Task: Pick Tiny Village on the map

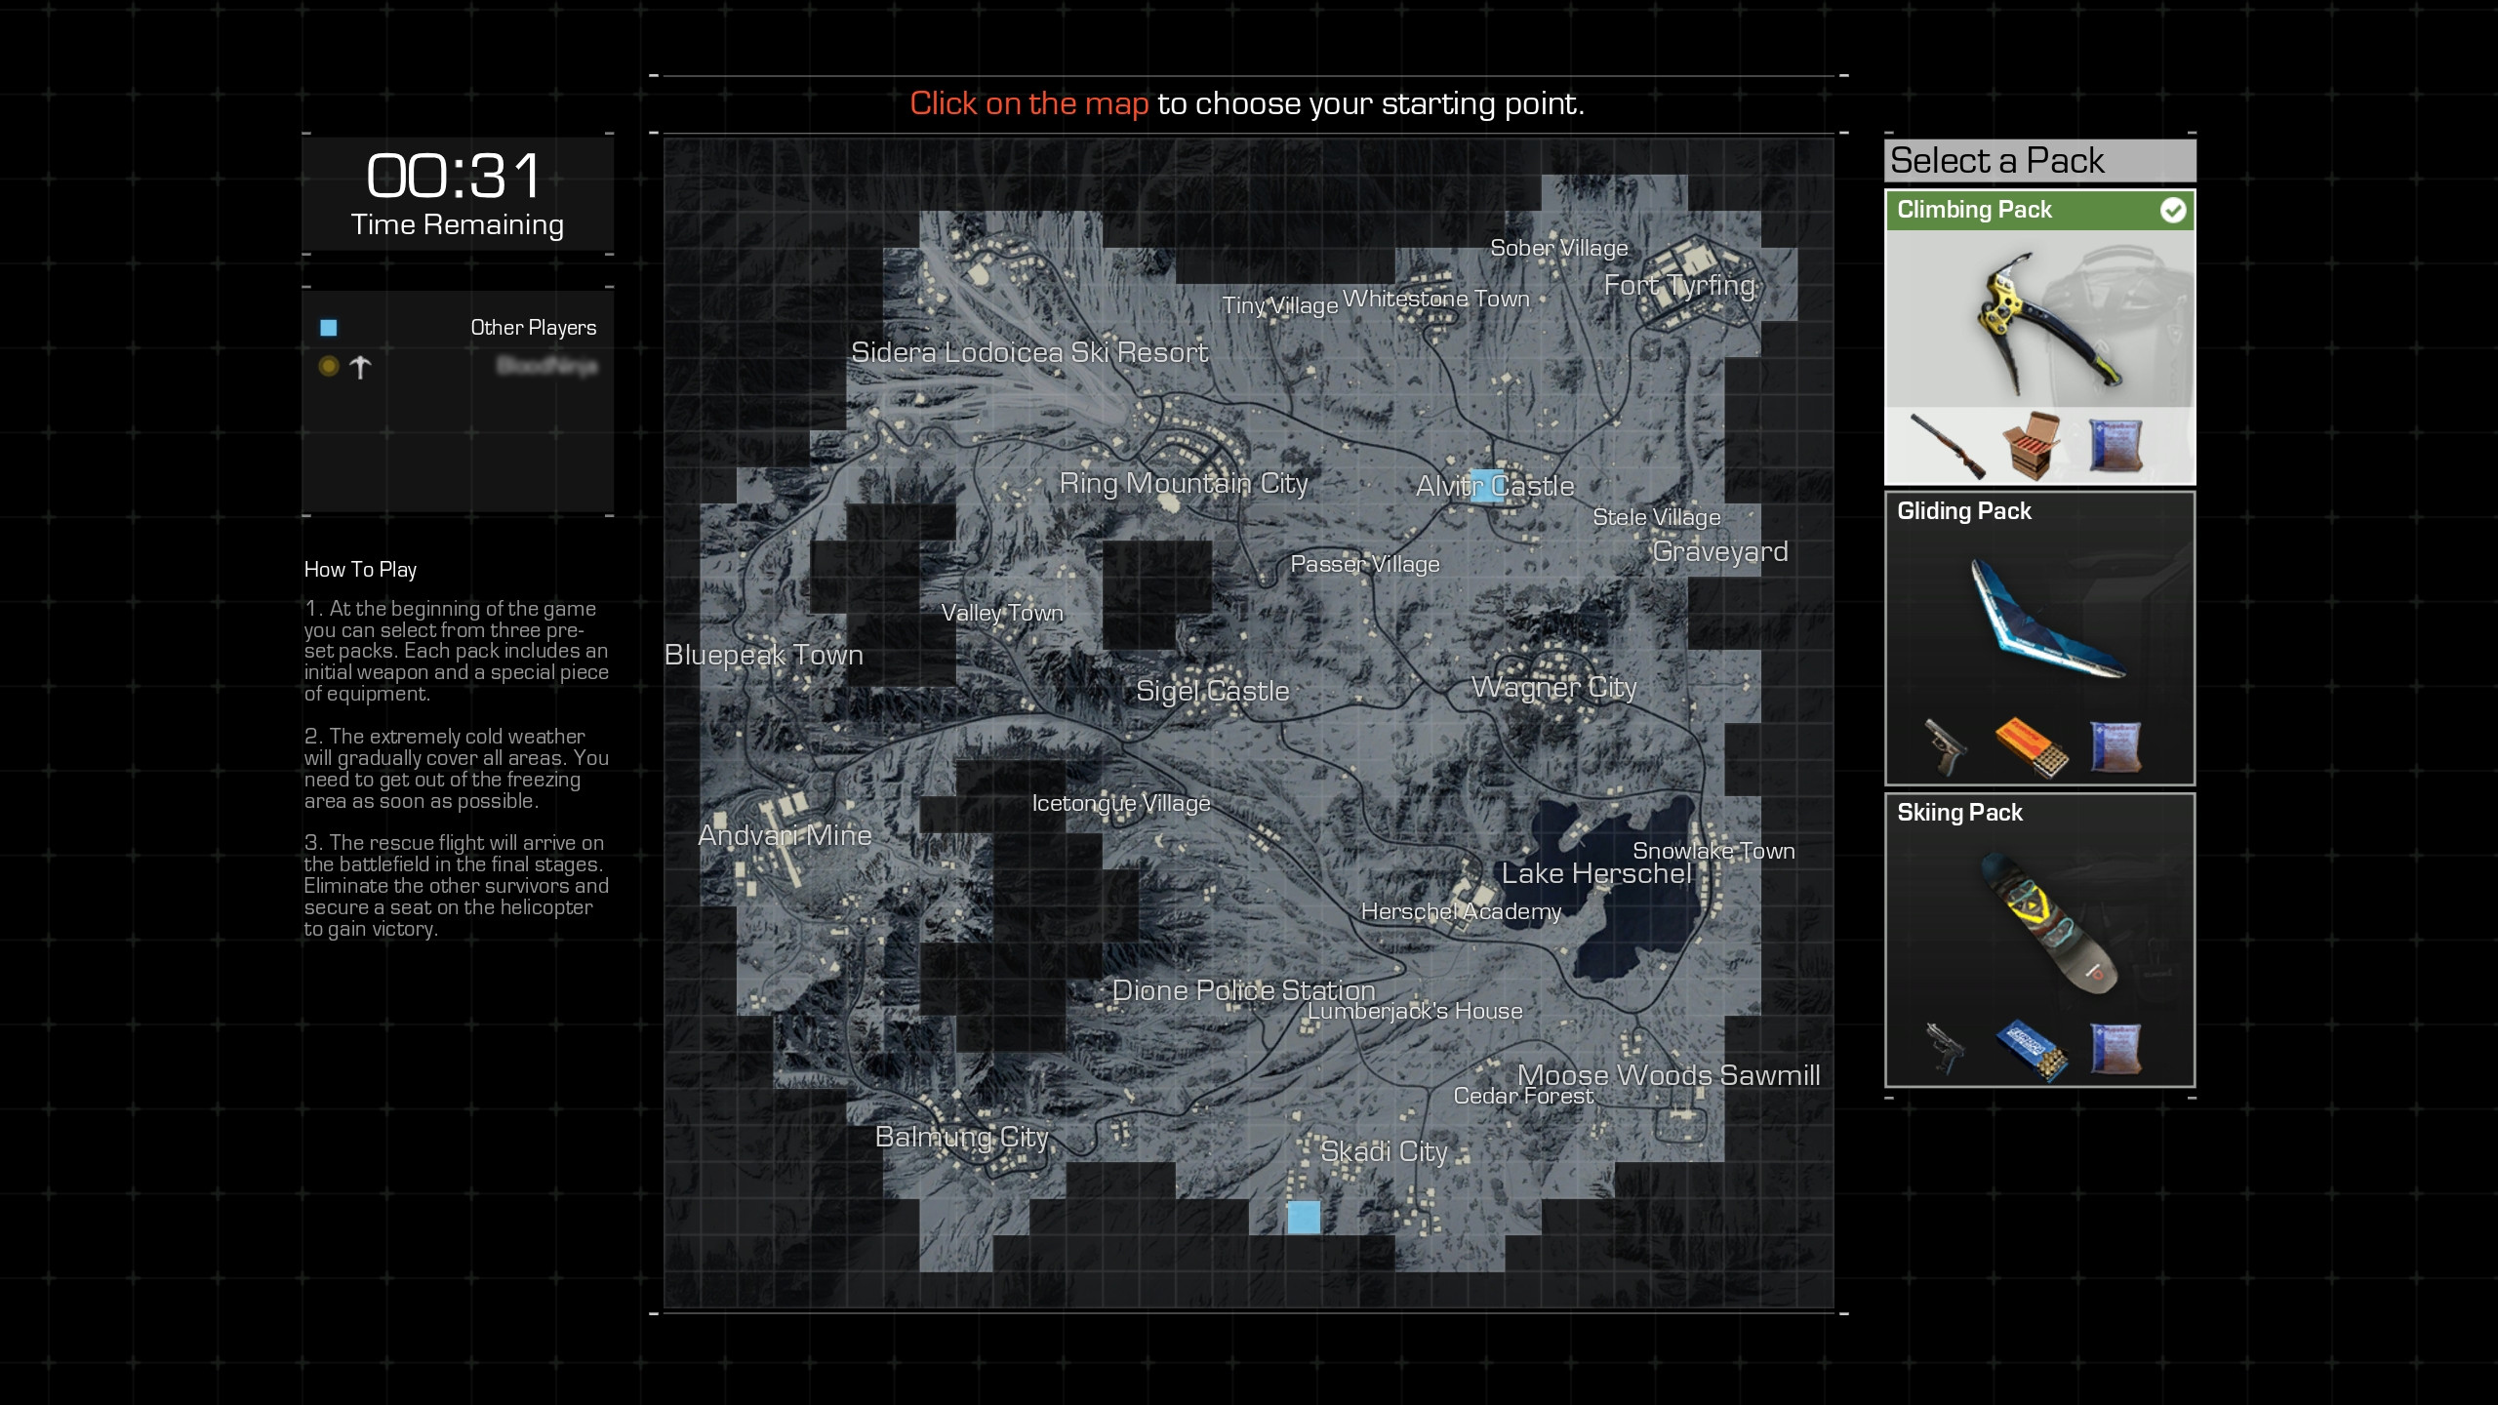Action: pos(1280,305)
